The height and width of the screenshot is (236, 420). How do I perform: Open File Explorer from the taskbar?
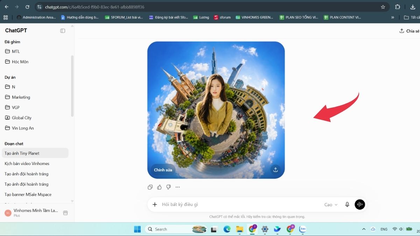(x=239, y=229)
